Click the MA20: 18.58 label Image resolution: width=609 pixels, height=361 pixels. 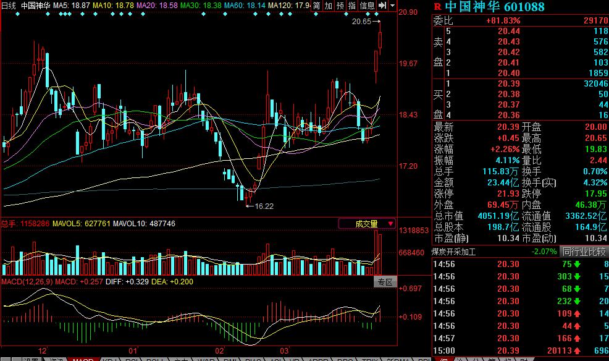157,6
